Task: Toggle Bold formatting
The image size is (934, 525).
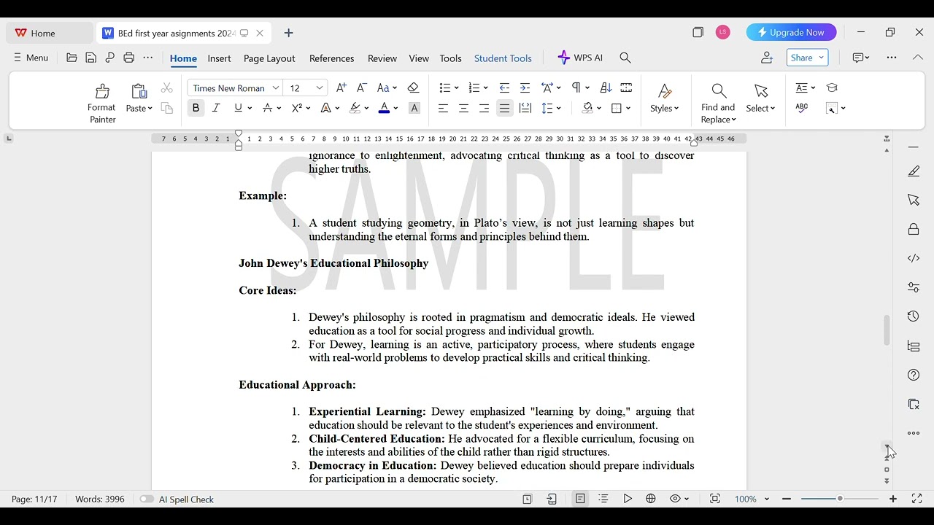Action: (196, 108)
